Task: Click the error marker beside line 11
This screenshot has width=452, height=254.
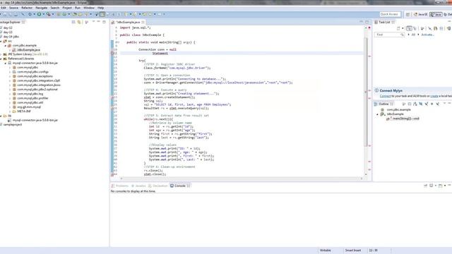Action: tap(112, 54)
